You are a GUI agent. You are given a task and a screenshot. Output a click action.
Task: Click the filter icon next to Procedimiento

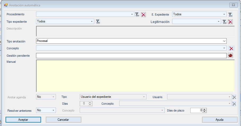pyautogui.click(x=137, y=15)
